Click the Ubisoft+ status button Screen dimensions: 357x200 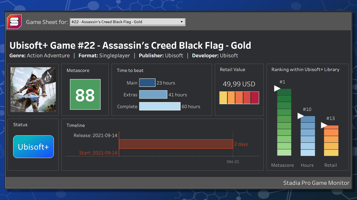(33, 147)
